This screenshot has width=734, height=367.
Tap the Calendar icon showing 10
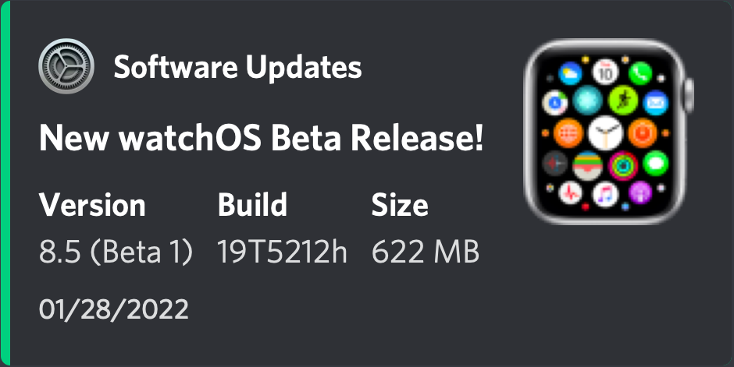[605, 73]
